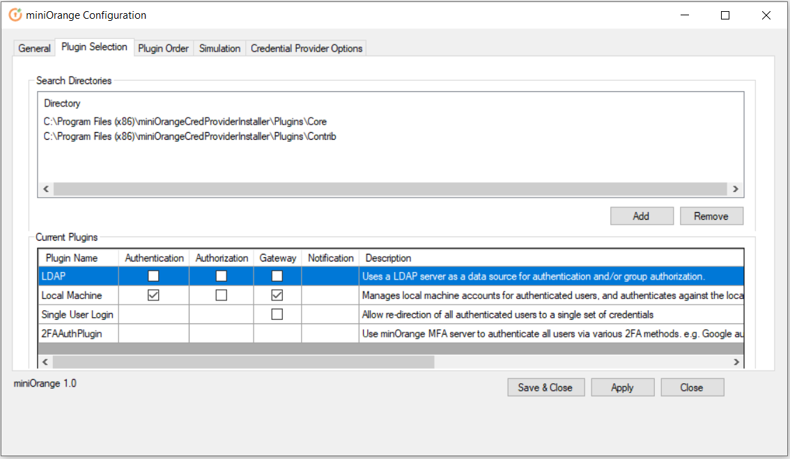Switch to the Plugin Order tab
790x459 pixels.
163,48
